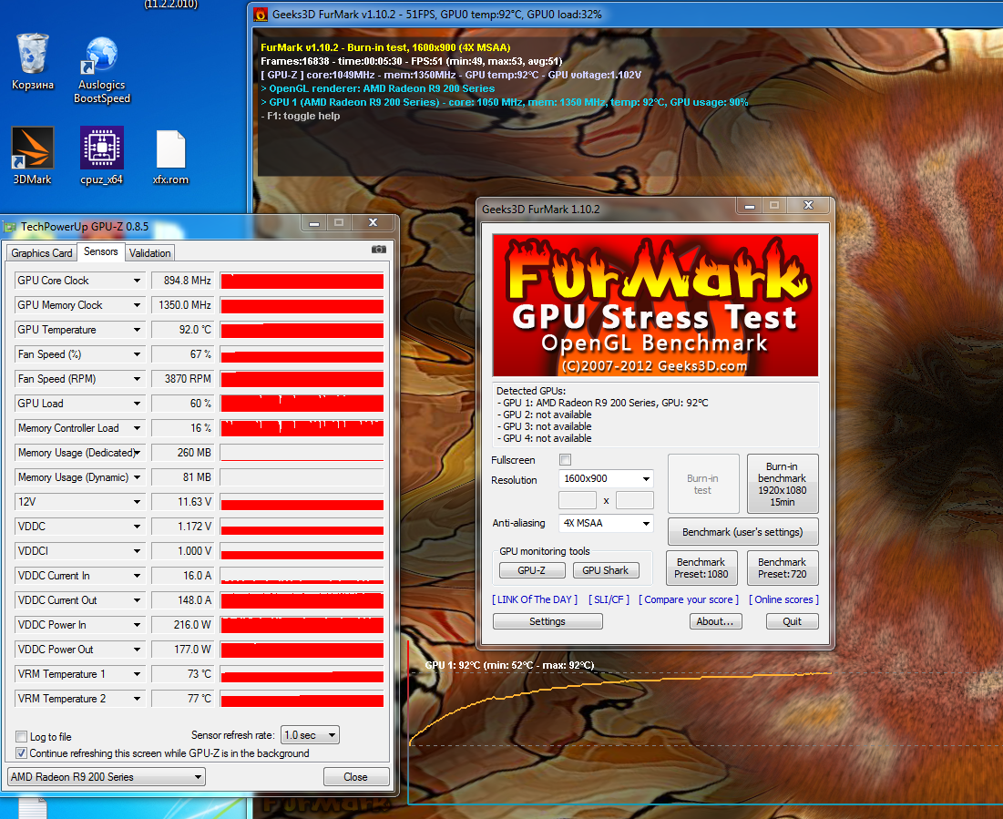
Task: Click the GPU-Z title bar app icon
Action: click(x=10, y=227)
